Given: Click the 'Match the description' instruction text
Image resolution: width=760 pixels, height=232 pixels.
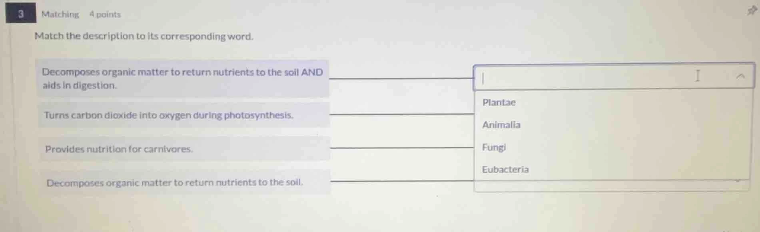Looking at the screenshot, I should pos(144,36).
